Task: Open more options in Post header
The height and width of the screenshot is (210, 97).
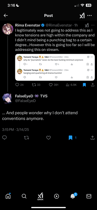Action: (x=90, y=15)
